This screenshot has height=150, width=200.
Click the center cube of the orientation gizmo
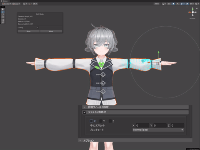pos(193,12)
